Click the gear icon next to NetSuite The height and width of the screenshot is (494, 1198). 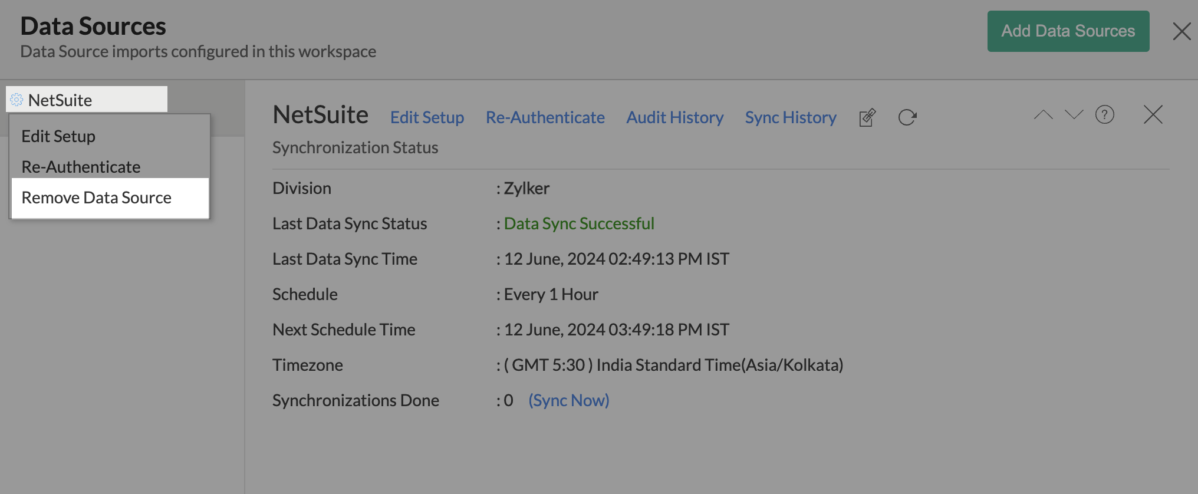(x=17, y=100)
